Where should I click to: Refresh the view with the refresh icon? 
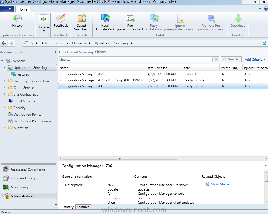pyautogui.click(x=265, y=43)
